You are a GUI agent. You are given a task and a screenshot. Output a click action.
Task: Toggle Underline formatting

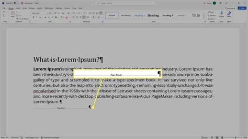point(40,17)
